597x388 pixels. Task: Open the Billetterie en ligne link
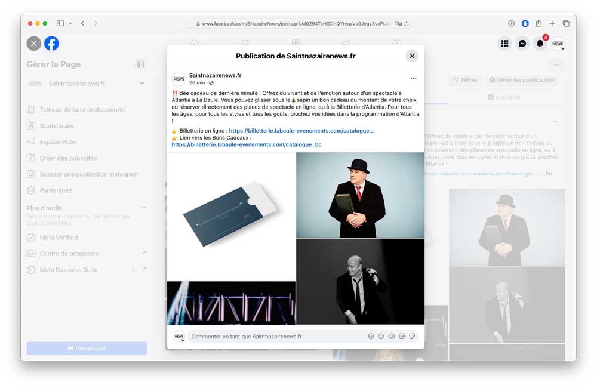pos(301,131)
